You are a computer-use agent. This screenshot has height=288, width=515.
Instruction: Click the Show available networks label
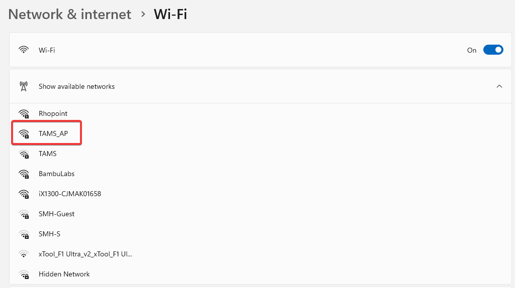pos(76,86)
